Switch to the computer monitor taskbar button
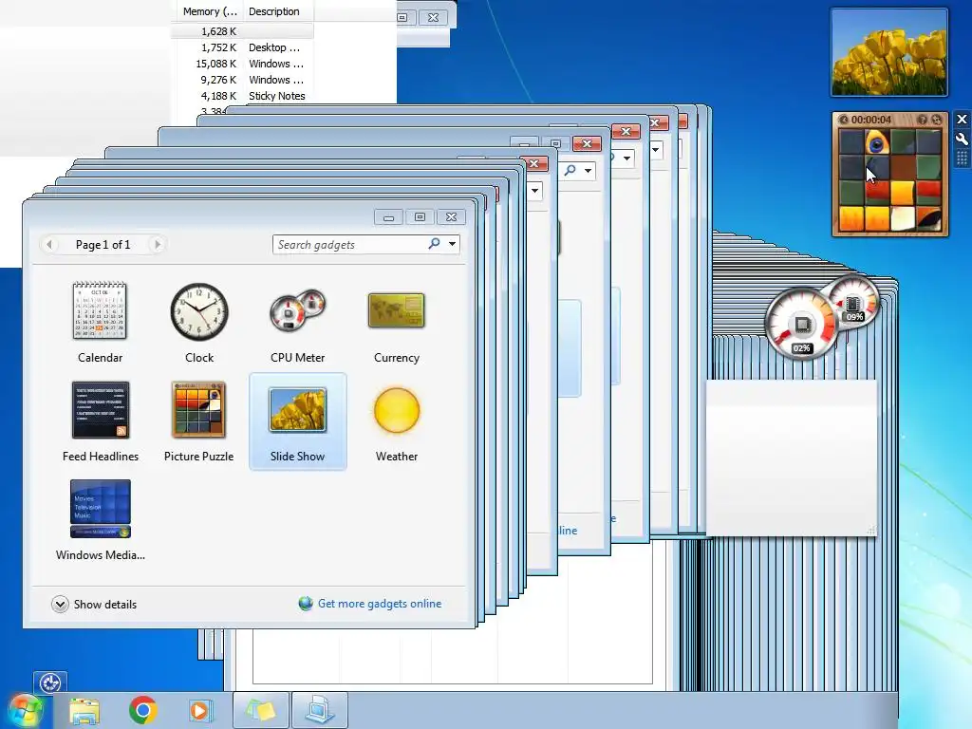This screenshot has width=972, height=729. click(x=320, y=710)
